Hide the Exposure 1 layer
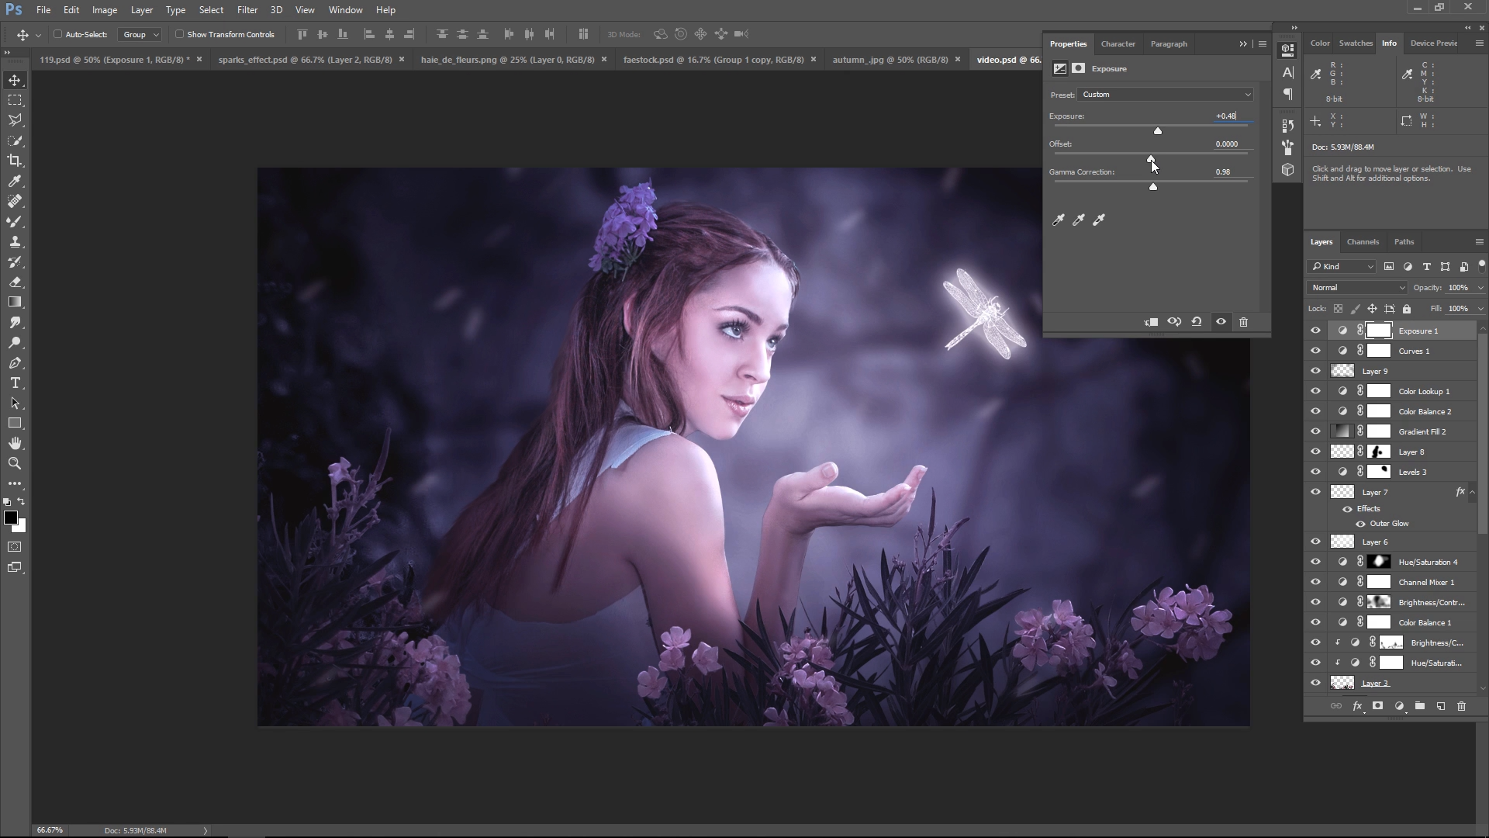Image resolution: width=1489 pixels, height=838 pixels. (x=1315, y=331)
